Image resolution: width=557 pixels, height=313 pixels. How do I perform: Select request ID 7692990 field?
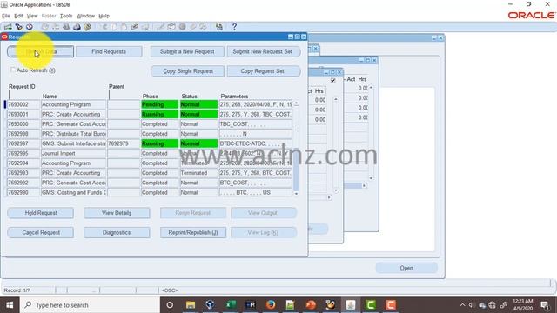[23, 192]
